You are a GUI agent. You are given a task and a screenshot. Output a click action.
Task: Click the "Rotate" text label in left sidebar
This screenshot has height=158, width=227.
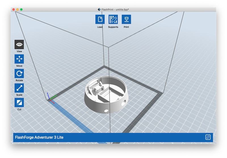pos(19,80)
